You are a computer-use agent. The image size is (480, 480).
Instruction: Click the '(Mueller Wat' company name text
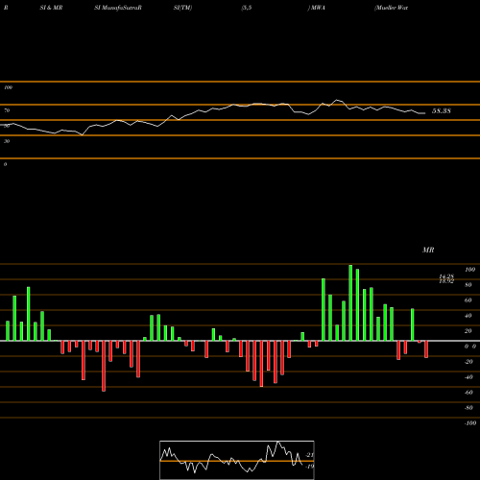(391, 8)
